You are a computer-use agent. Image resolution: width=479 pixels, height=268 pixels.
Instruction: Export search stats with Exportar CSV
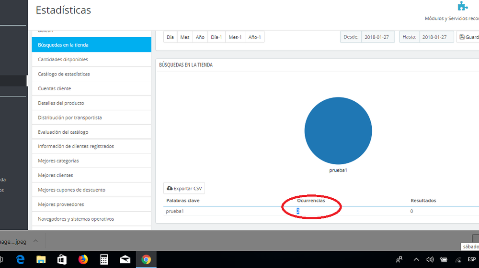tap(184, 189)
